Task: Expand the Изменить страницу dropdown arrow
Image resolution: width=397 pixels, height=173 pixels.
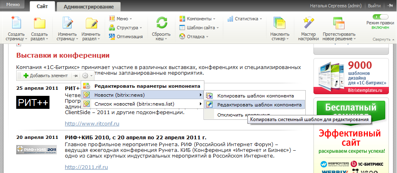Action: point(77,39)
